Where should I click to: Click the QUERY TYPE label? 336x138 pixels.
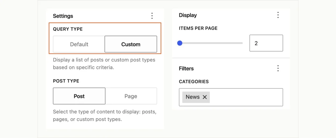[68, 29]
